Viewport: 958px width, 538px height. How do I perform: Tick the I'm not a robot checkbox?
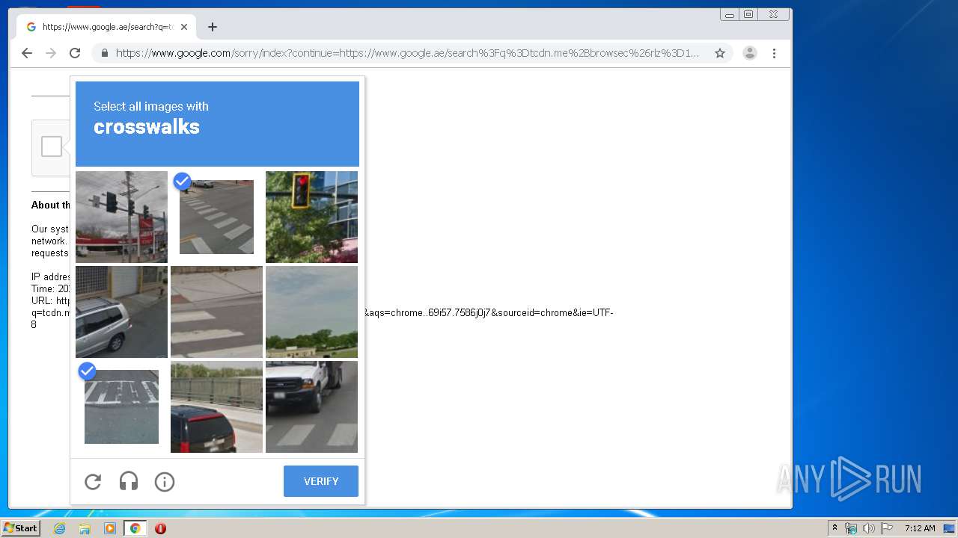[x=52, y=146]
